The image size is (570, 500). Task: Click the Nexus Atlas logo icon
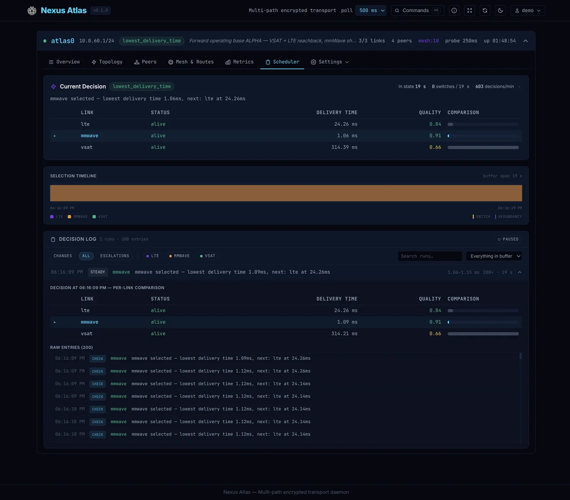click(32, 11)
